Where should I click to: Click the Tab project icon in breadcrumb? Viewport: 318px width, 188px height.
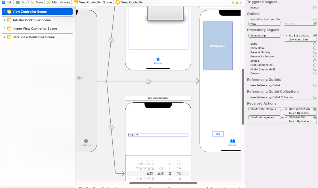3,2
